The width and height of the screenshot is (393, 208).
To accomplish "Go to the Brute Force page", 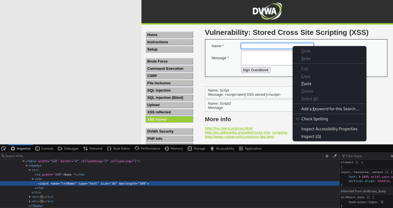I will [169, 61].
